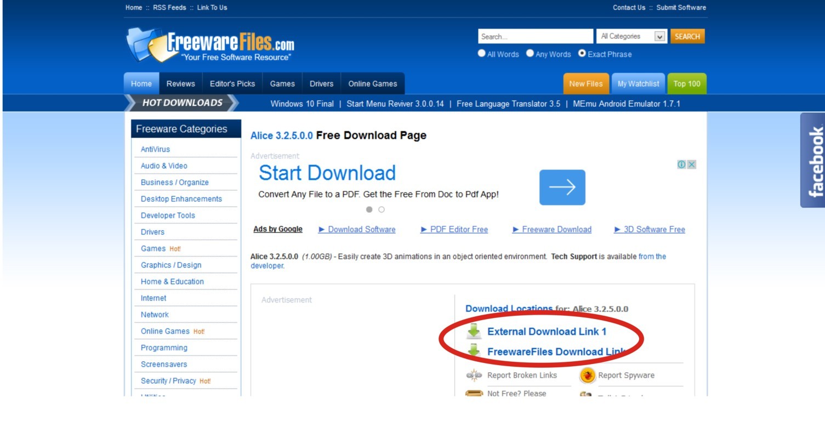Screen dimensions: 825x421
Task: Open the Developer Tools category
Action: 168,215
